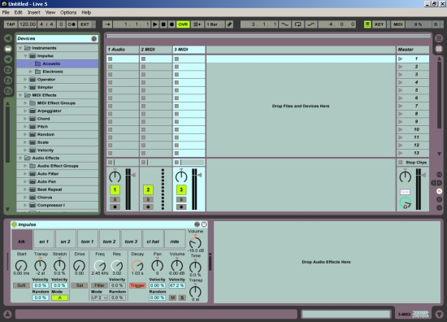The width and height of the screenshot is (447, 322).
Task: Click the transport Play button
Action: coord(155,24)
